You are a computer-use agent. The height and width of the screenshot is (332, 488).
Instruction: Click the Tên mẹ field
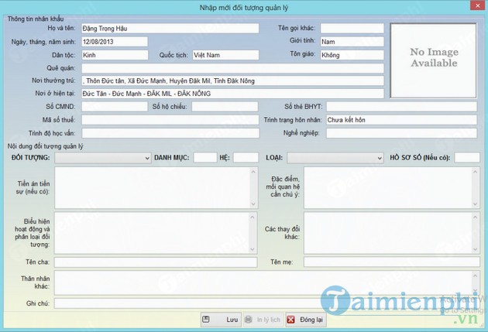[392, 262]
